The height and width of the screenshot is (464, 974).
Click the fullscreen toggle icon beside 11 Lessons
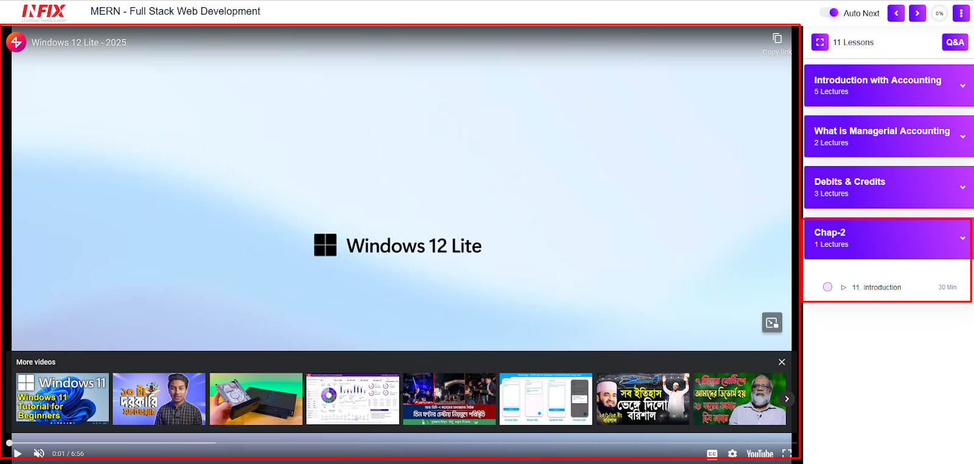pyautogui.click(x=820, y=42)
